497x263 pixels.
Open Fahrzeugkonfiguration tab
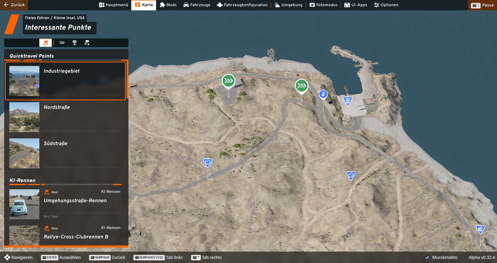242,5
